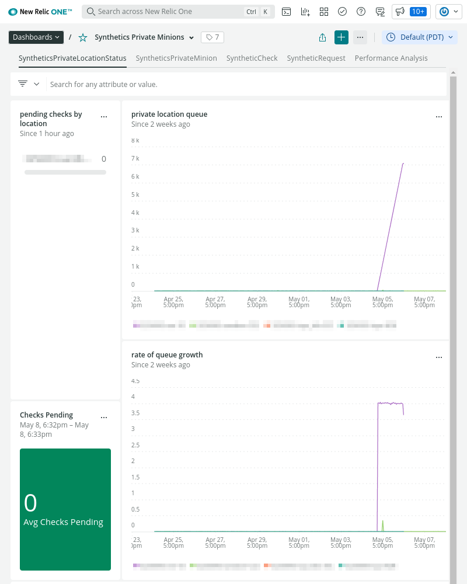Open the query console terminal icon
The image size is (467, 584).
[286, 11]
